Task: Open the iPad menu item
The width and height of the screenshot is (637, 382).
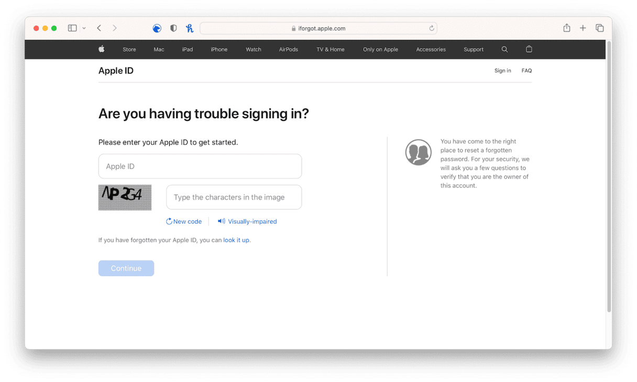Action: pos(188,50)
